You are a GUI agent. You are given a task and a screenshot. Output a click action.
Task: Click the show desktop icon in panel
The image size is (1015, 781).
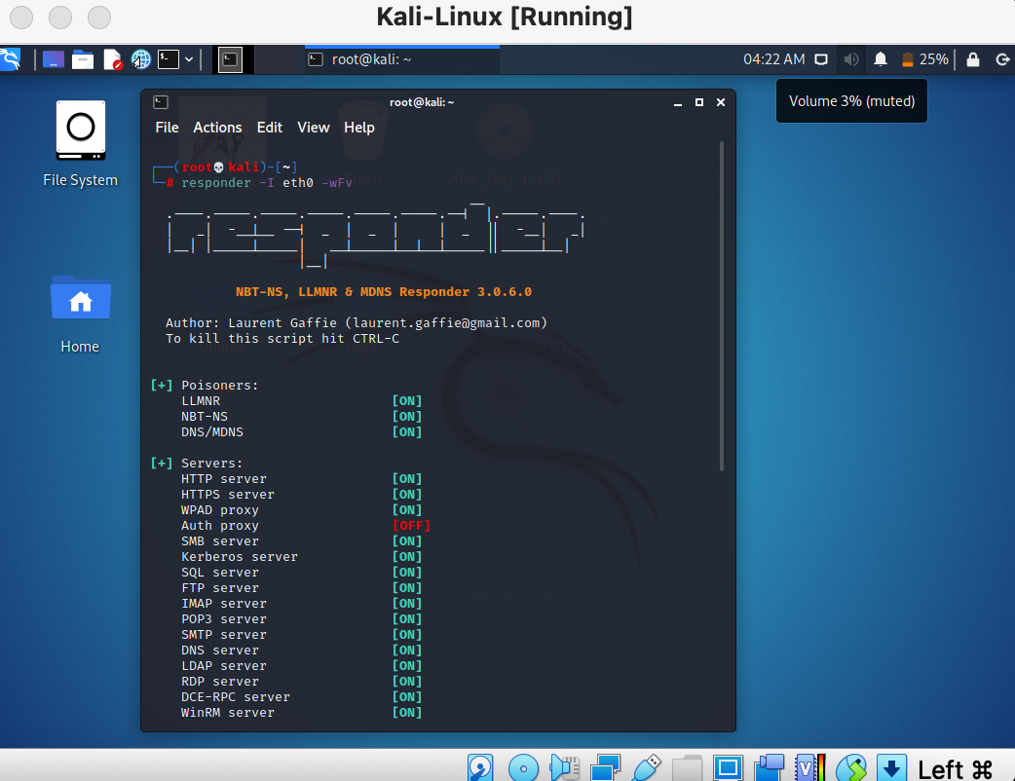coord(53,59)
